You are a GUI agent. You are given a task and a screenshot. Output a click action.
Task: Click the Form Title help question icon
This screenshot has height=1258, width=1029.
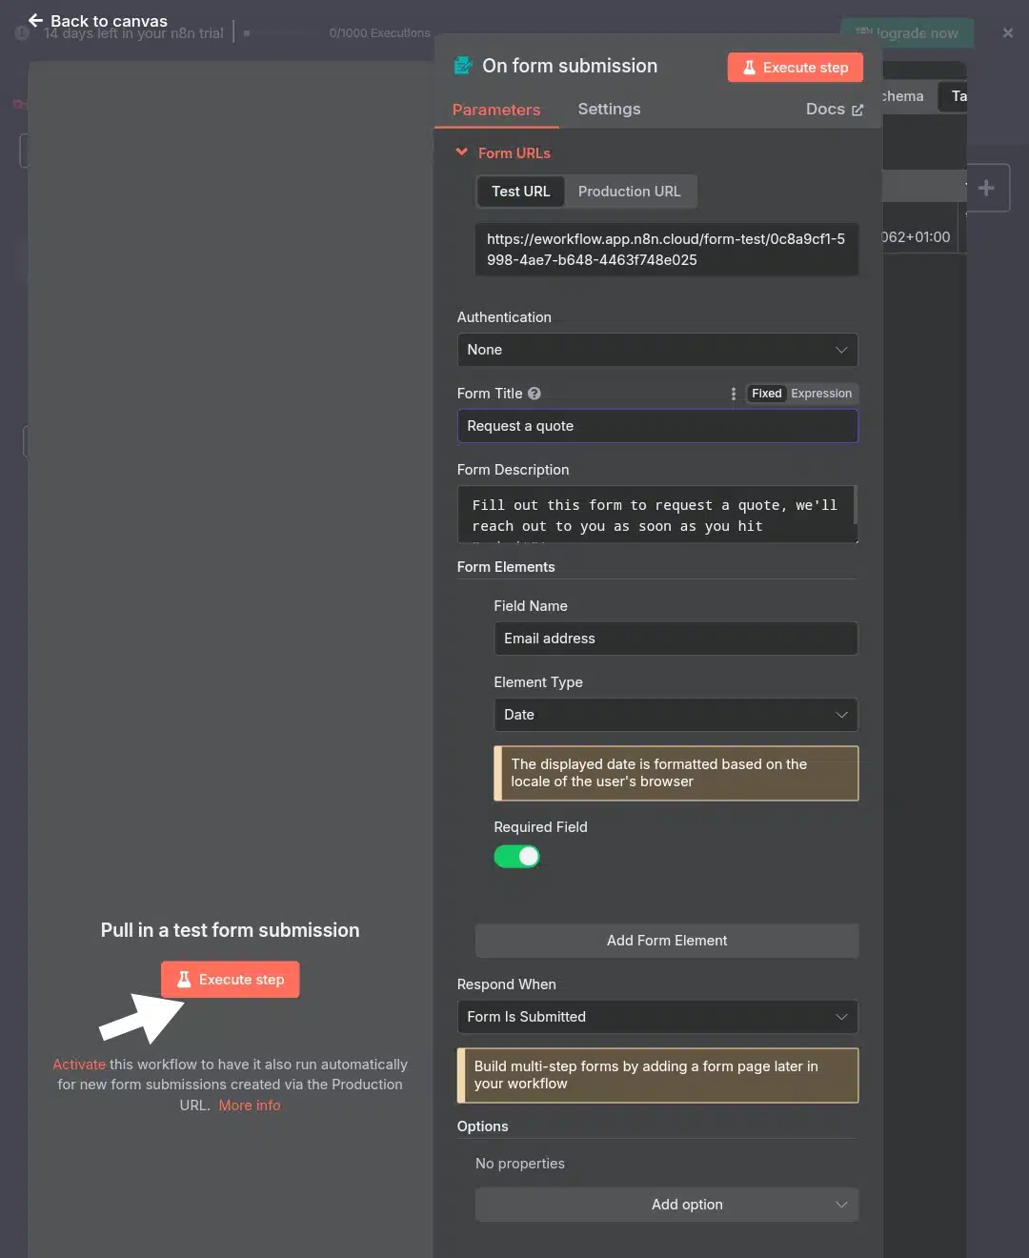click(535, 394)
